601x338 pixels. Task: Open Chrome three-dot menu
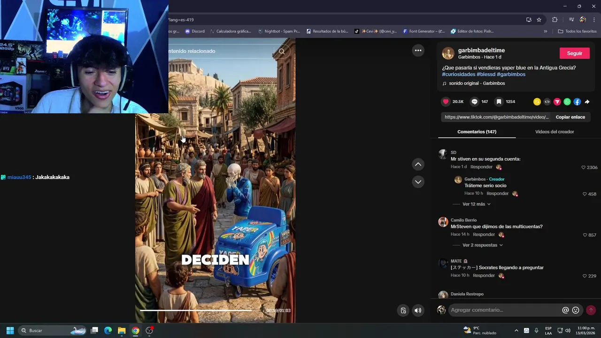(x=594, y=20)
